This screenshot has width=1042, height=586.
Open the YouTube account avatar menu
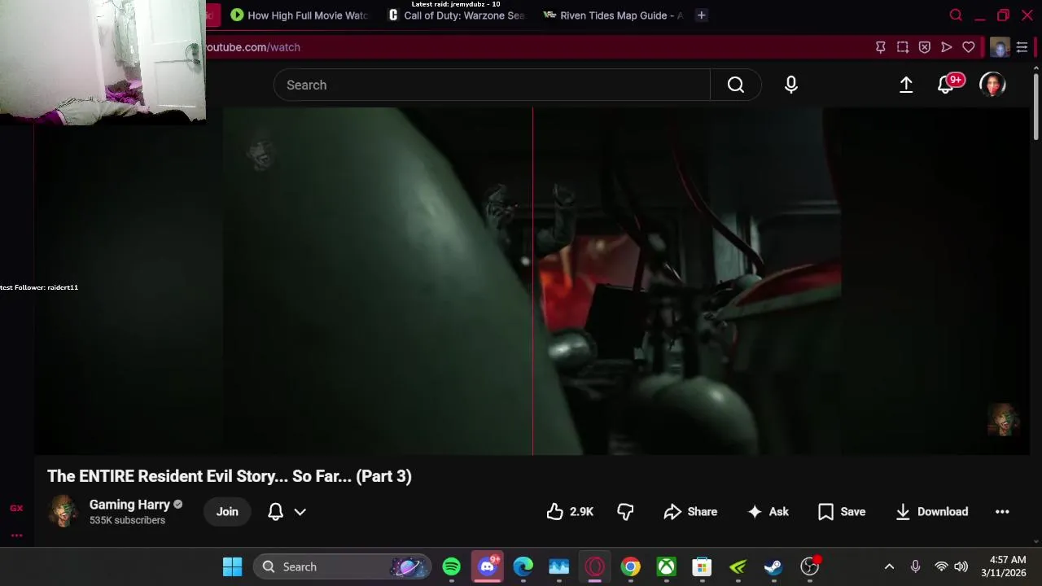click(992, 85)
